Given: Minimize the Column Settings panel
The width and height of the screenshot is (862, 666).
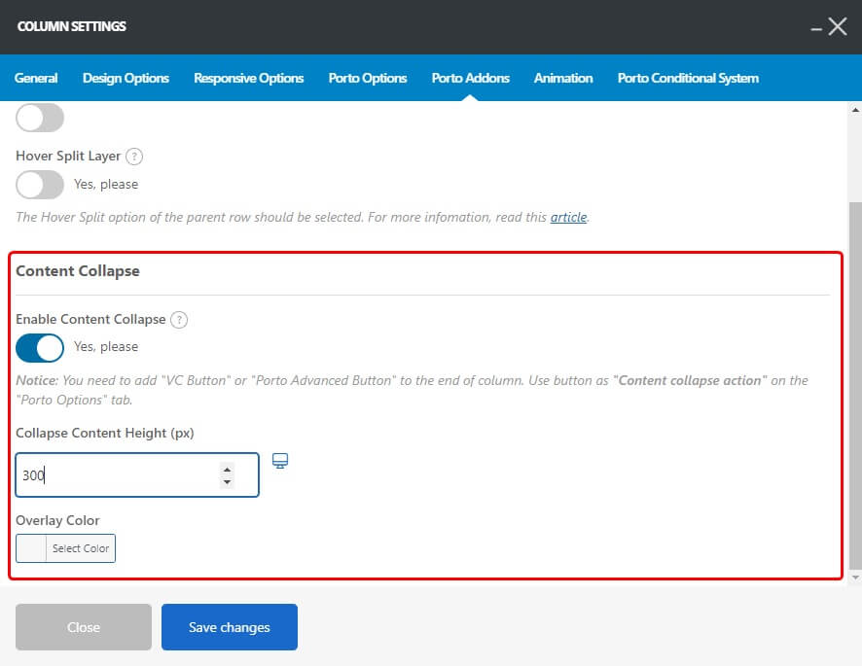Looking at the screenshot, I should coord(816,29).
